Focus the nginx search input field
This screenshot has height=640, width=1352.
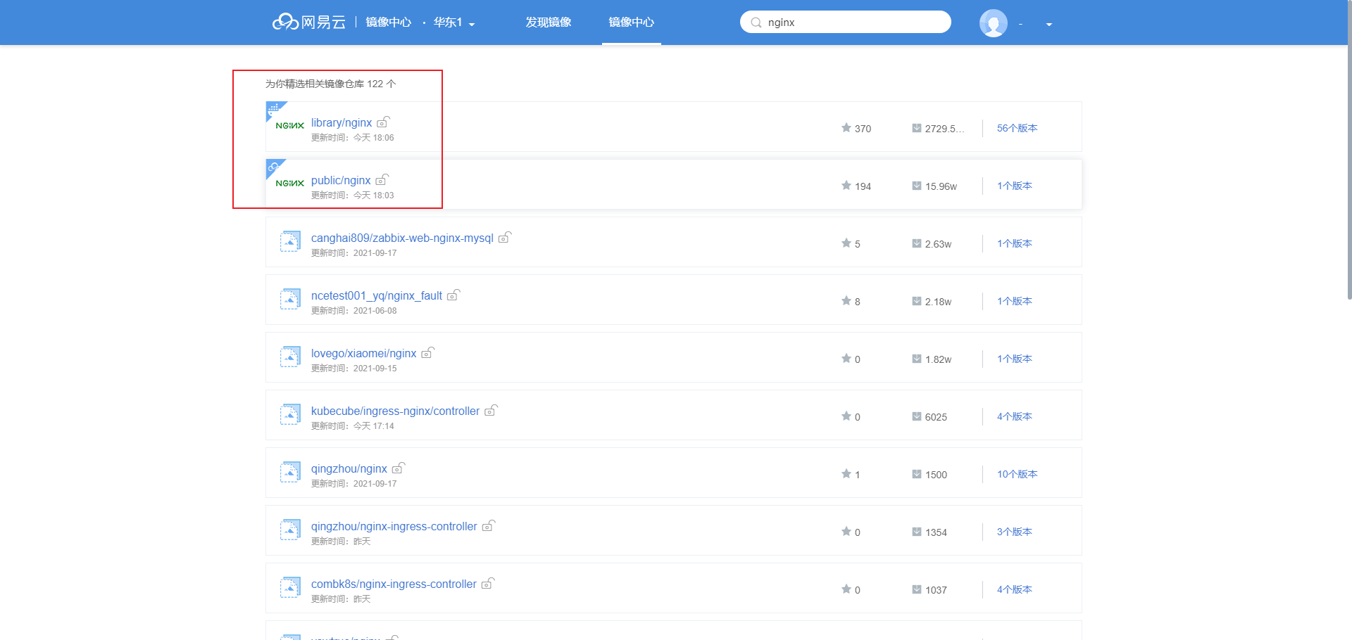845,22
